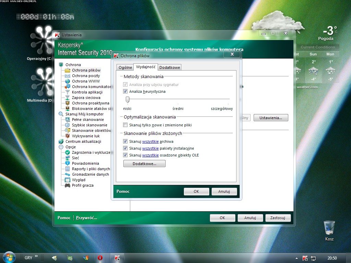This screenshot has width=351, height=263.
Task: Select the Kontrola aplikacji funnel icon
Action: click(68, 92)
